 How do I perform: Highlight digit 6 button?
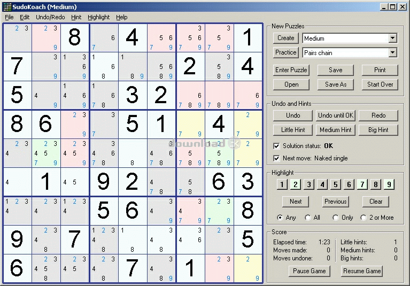click(349, 184)
